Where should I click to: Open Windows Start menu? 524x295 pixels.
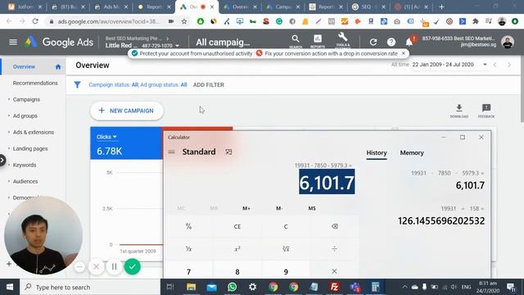tap(10, 287)
